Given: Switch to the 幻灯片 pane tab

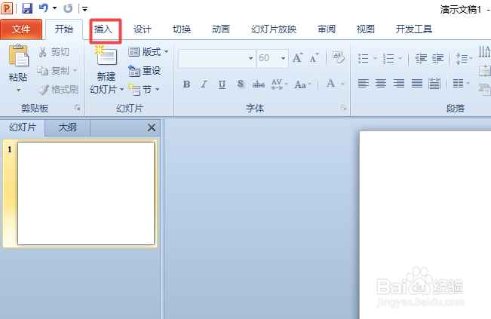Looking at the screenshot, I should point(23,127).
